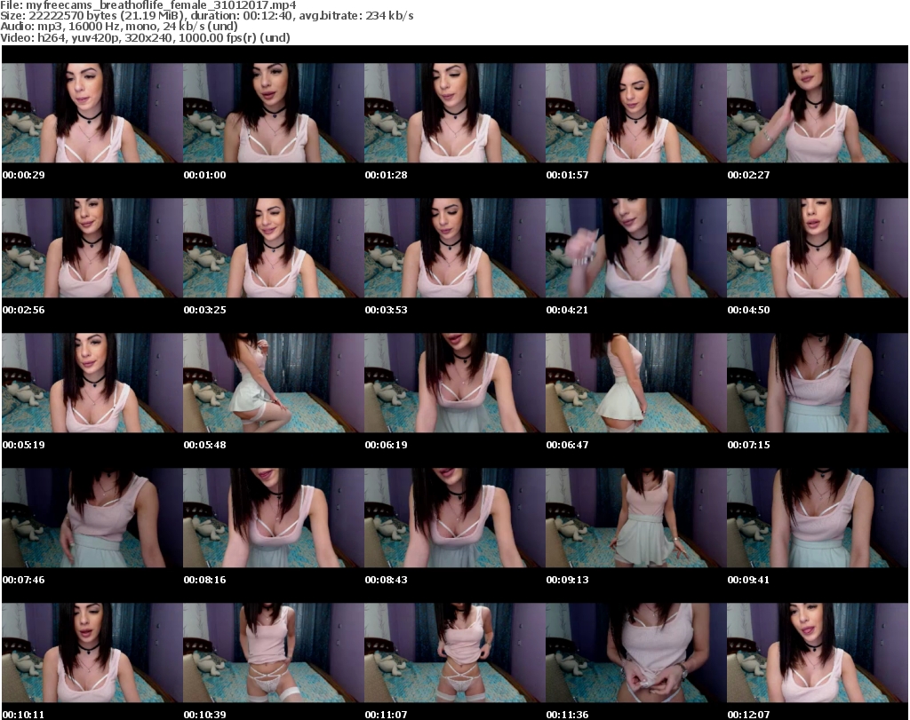Click the timestamp label '00:04:21'
The width and height of the screenshot is (910, 720).
tap(567, 310)
